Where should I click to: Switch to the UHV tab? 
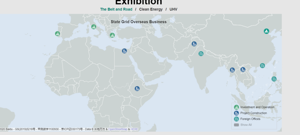(x=173, y=9)
